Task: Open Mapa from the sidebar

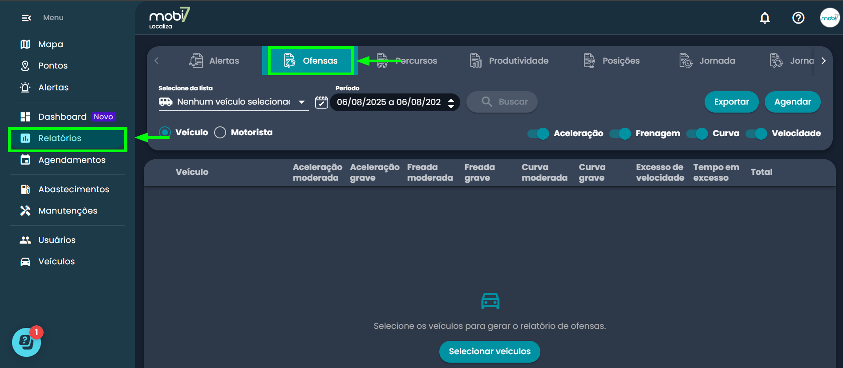Action: (50, 44)
